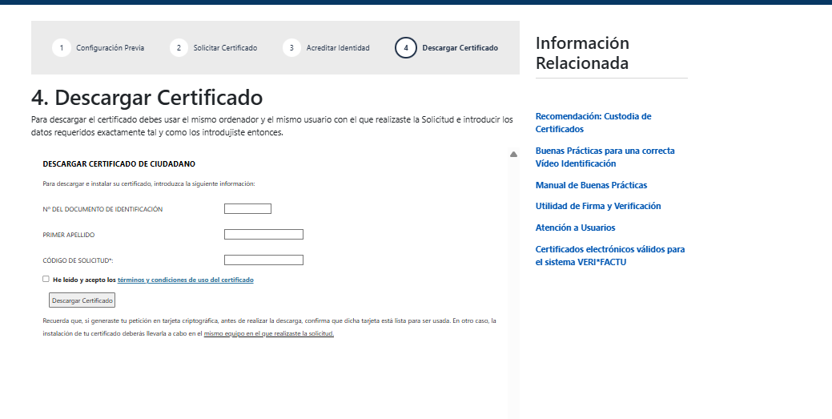Screen dimensions: 832x419
Task: Open Recomendación: Custodia de Certificados link
Action: 593,123
